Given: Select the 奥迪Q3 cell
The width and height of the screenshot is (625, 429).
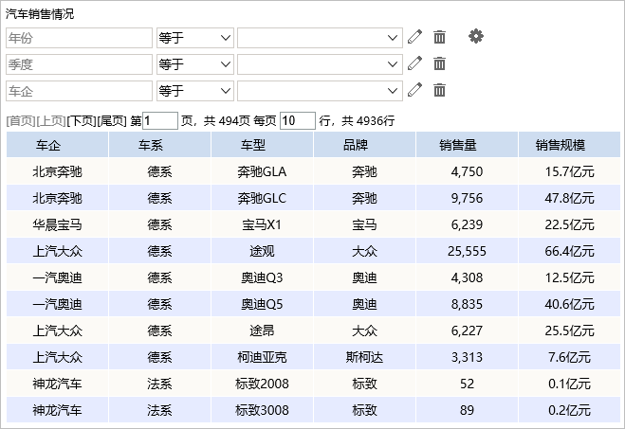Looking at the screenshot, I should click(x=263, y=277).
